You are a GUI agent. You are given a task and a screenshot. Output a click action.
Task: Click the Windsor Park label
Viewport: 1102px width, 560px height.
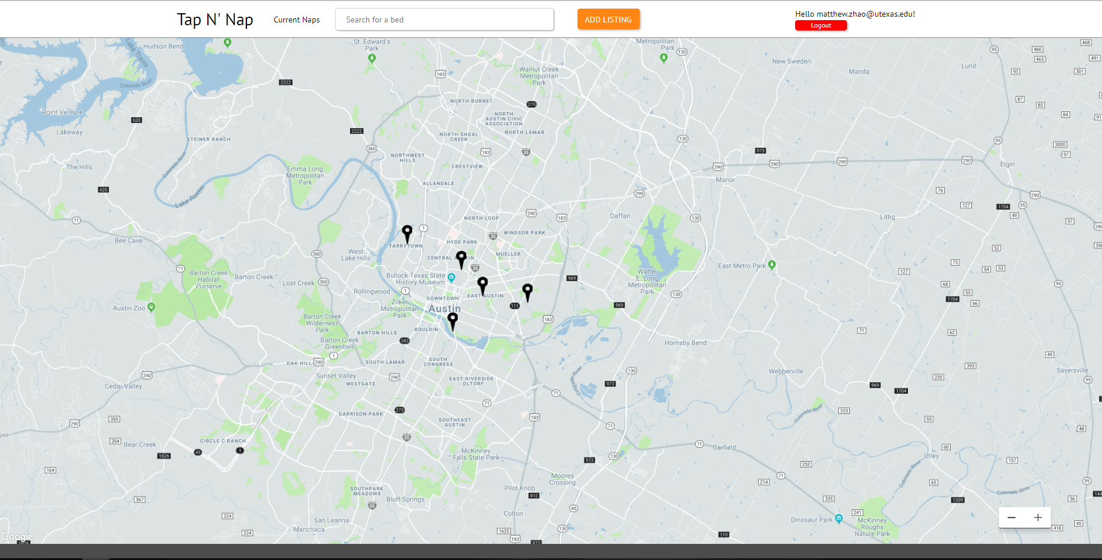click(525, 233)
